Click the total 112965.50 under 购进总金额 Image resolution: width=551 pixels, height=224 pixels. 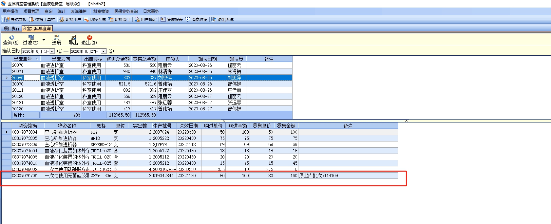point(119,115)
